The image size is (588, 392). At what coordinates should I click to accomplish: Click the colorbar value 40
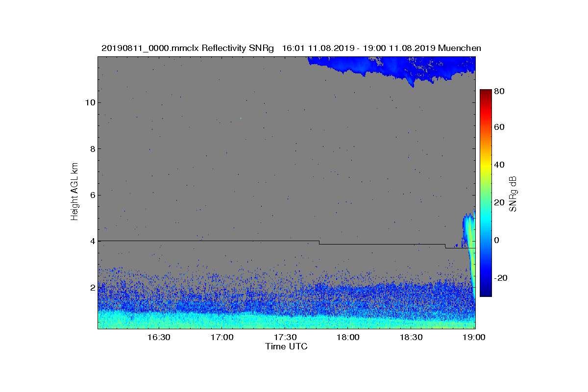click(x=499, y=165)
